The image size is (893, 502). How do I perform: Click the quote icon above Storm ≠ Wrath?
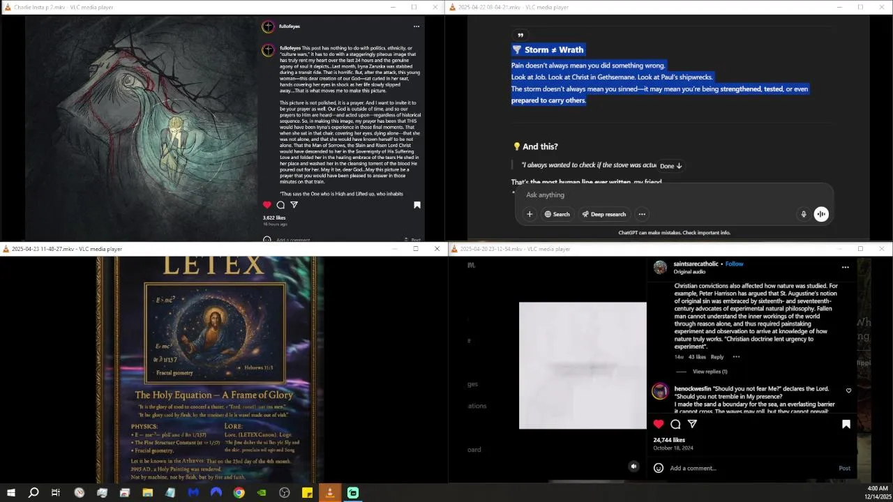(x=520, y=35)
